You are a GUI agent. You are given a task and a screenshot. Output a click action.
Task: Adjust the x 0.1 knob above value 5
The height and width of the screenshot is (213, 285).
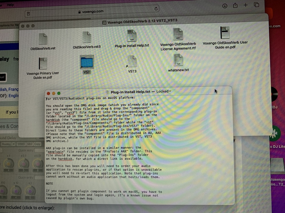24,163
